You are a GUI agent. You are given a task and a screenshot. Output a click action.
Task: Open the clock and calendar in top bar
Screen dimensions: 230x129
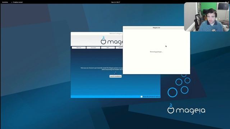click(116, 2)
